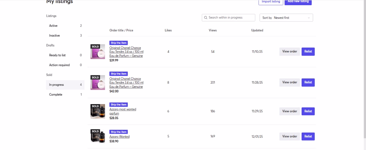Click the Likes column header

(x=168, y=30)
